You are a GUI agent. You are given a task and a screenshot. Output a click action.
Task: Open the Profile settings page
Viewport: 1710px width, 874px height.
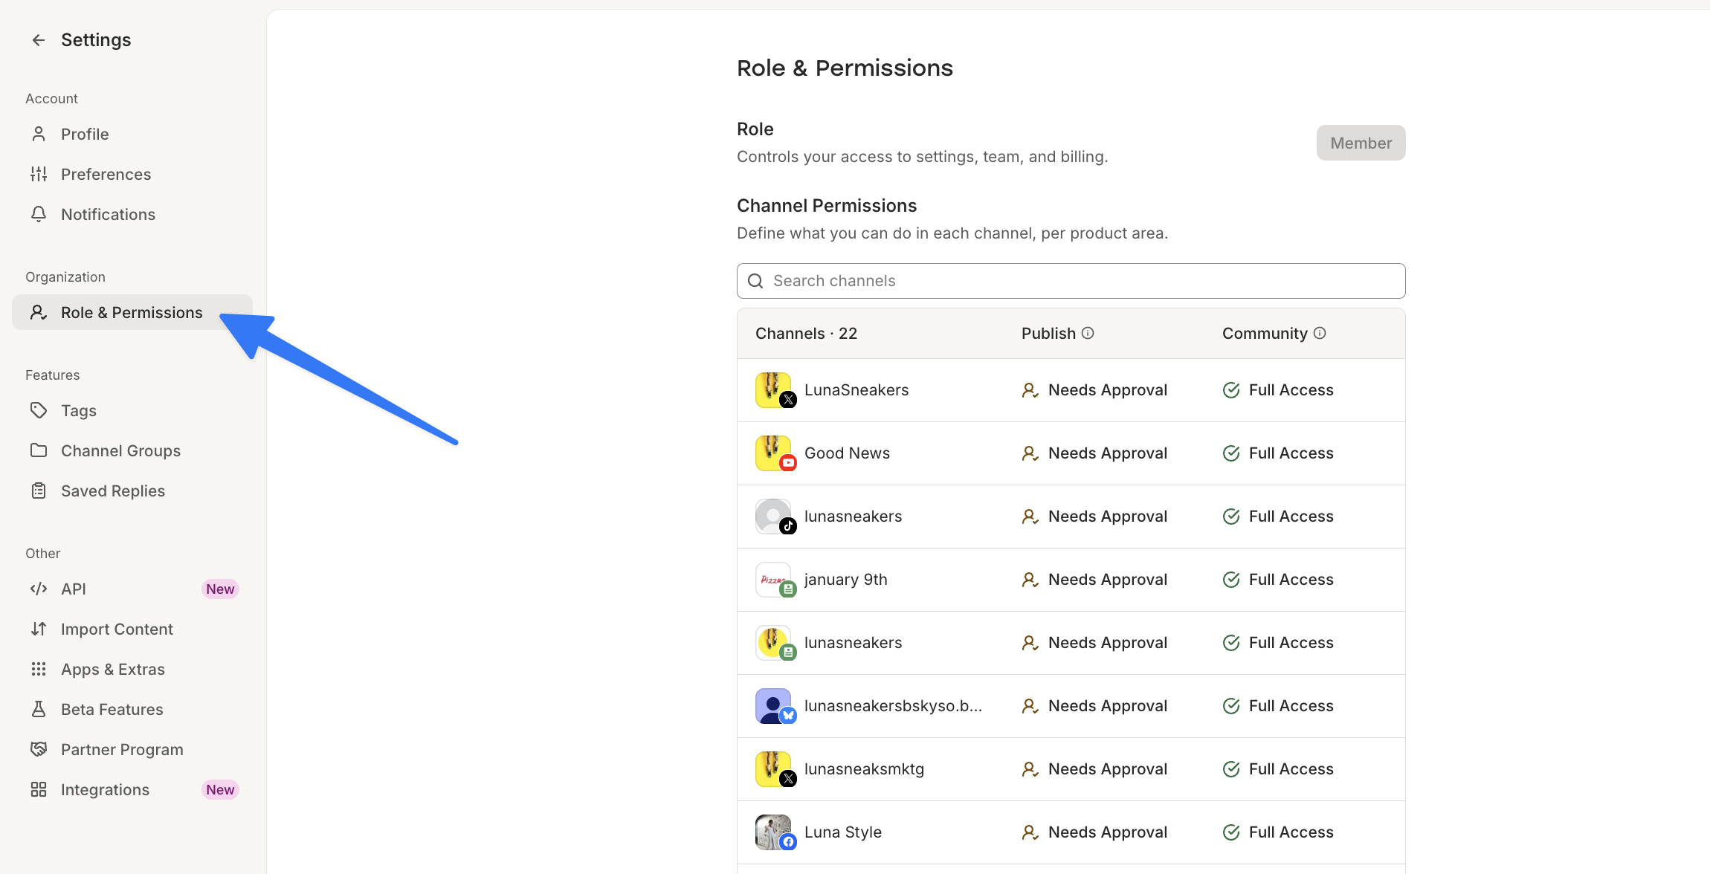click(132, 135)
